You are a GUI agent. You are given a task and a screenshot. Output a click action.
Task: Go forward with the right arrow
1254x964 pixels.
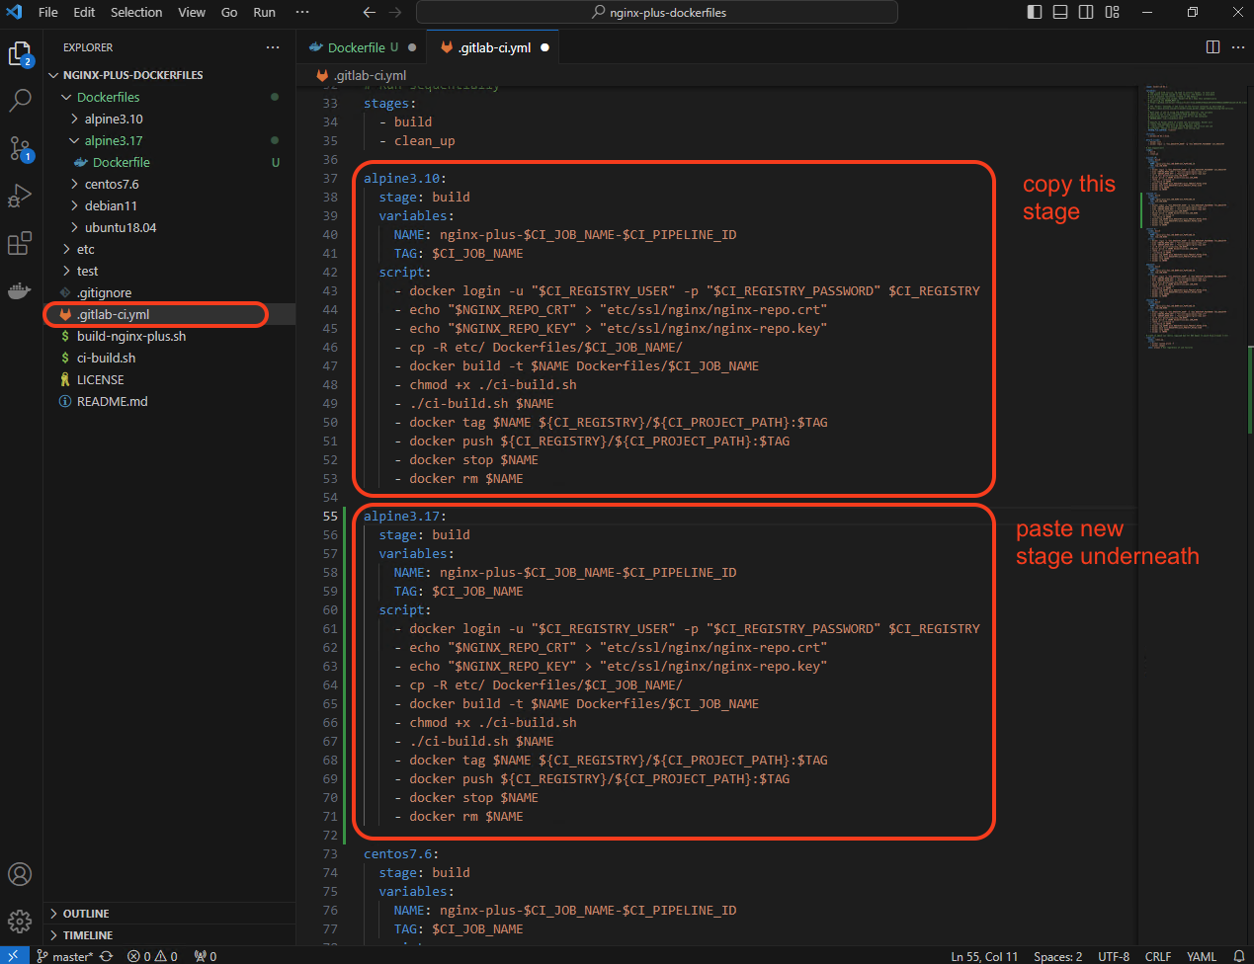point(395,12)
